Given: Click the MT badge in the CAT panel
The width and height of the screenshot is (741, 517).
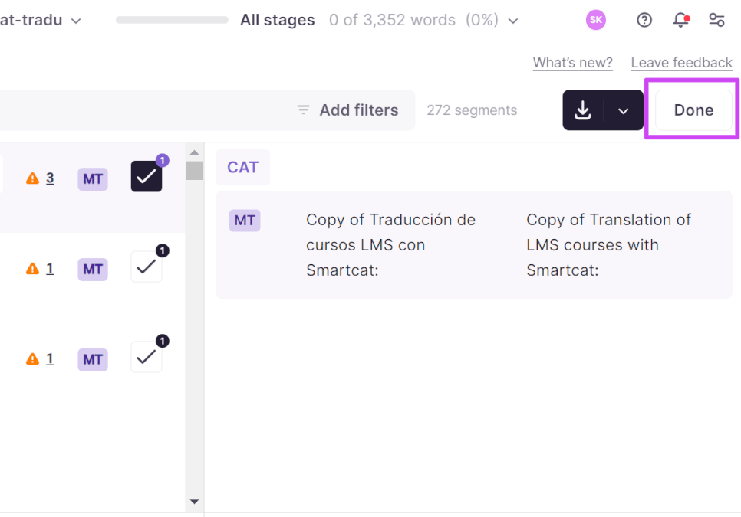Looking at the screenshot, I should tap(245, 221).
